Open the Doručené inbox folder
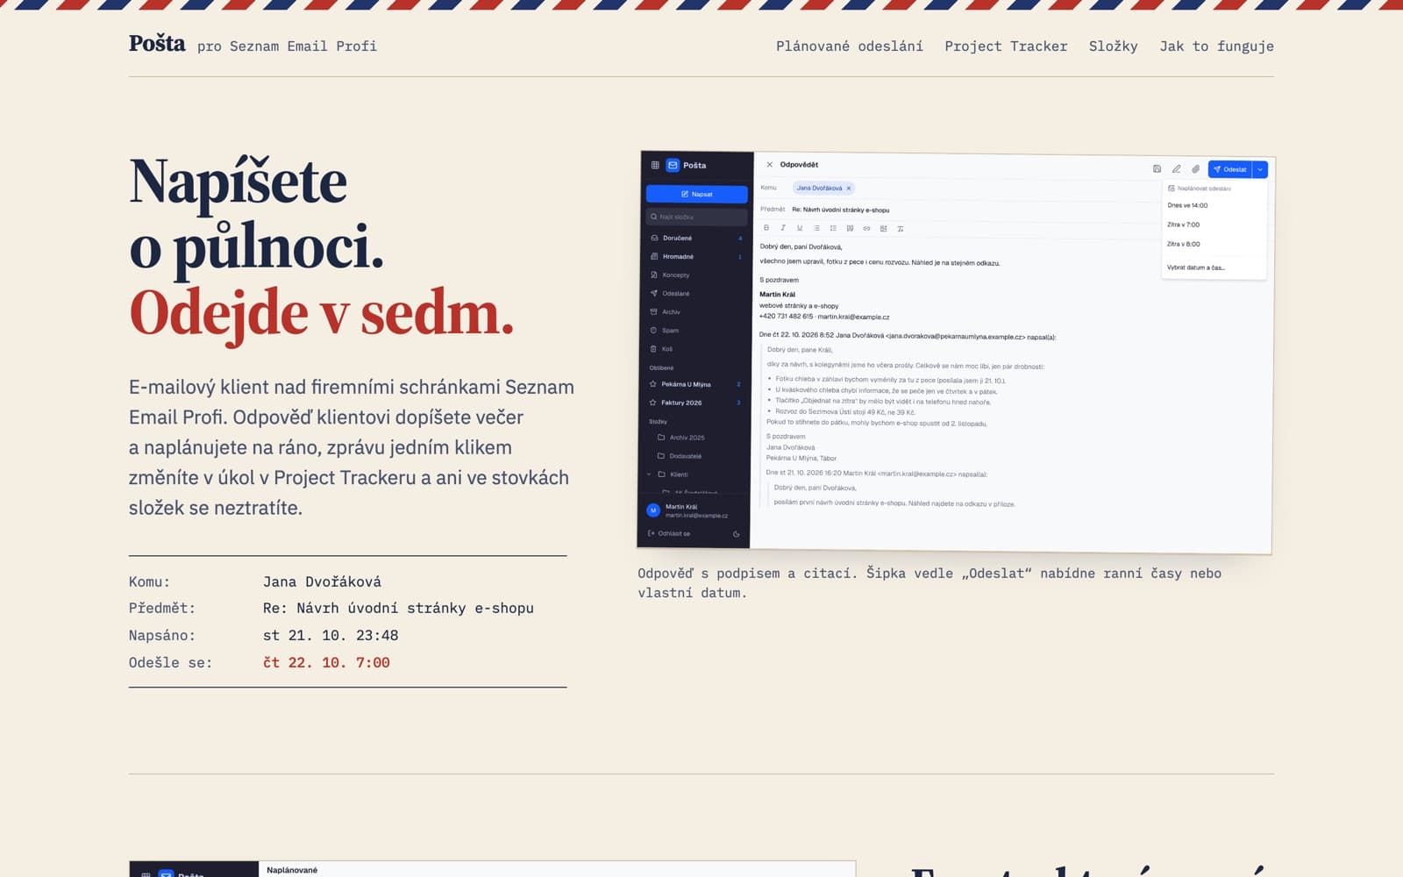 pyautogui.click(x=696, y=238)
